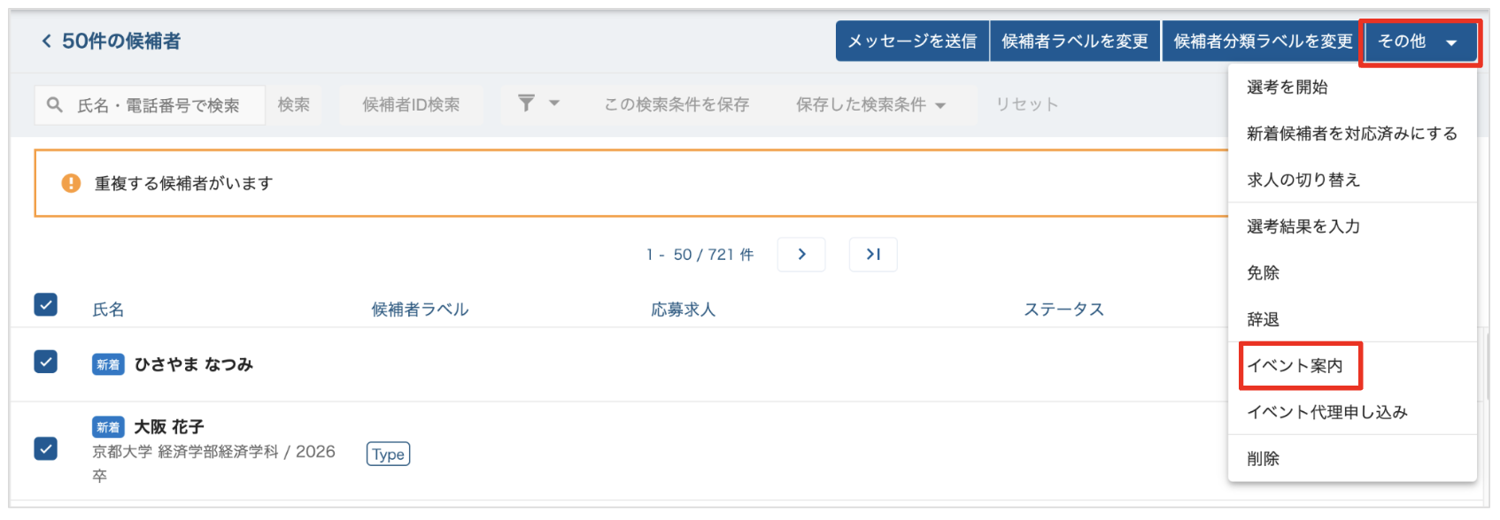1500x520 pixels.
Task: Open 保存した検索条件 dropdown
Action: (x=870, y=104)
